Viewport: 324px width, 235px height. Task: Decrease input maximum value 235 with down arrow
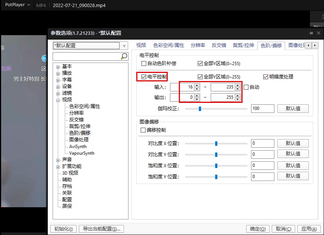tap(237, 89)
